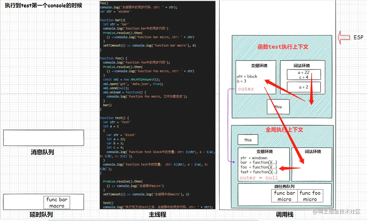Click the setTimeout '主线程中的macro' code line

(146, 194)
